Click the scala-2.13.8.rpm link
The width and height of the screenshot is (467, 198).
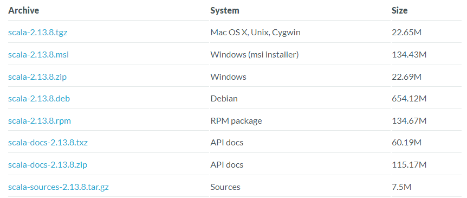tap(40, 121)
